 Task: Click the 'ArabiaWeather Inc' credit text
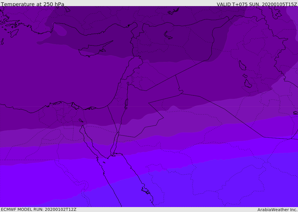pos(277,210)
